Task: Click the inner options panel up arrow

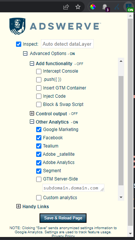Action: [121, 61]
